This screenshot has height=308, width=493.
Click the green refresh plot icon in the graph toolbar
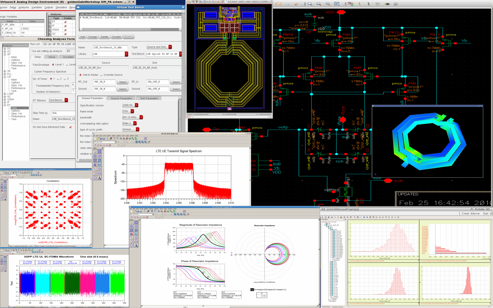[x=136, y=139]
